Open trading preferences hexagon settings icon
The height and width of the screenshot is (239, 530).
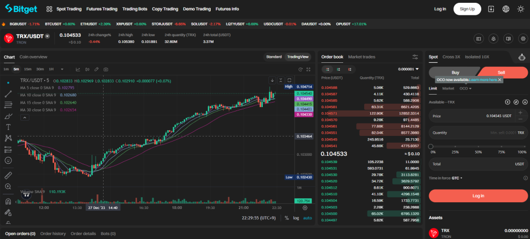(523, 39)
